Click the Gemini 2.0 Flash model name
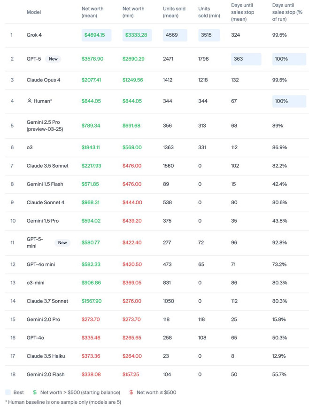Image resolution: width=309 pixels, height=409 pixels. tap(46, 374)
